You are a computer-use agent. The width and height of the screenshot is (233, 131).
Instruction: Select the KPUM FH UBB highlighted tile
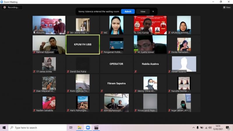(83, 45)
